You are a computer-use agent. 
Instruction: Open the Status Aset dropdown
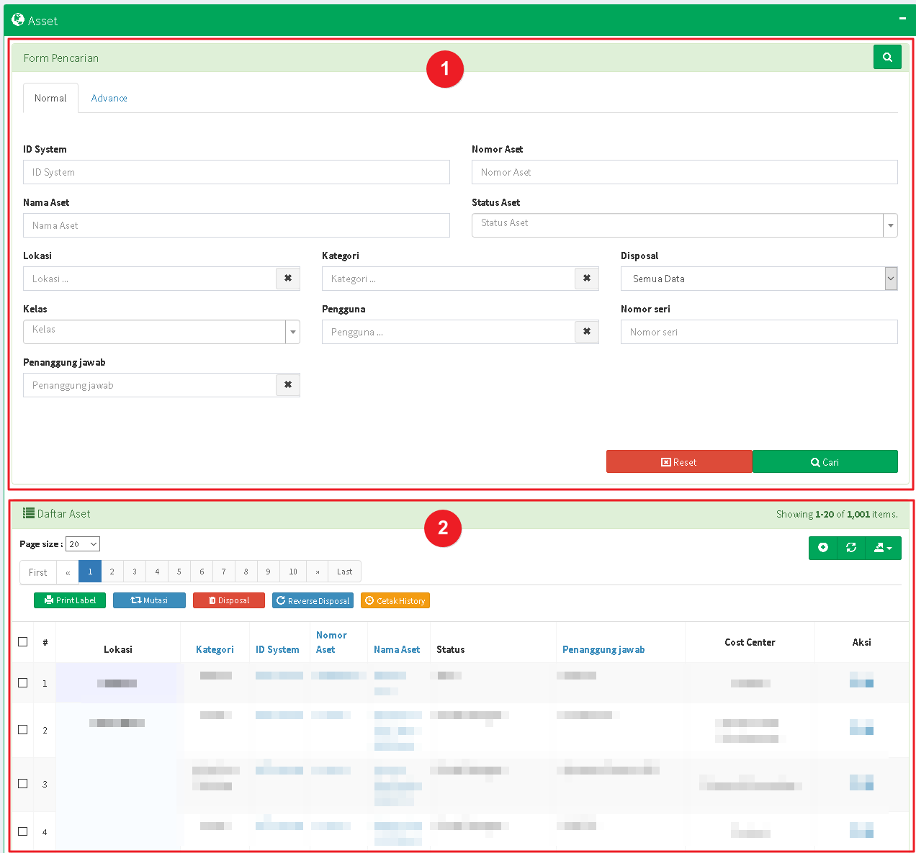684,225
